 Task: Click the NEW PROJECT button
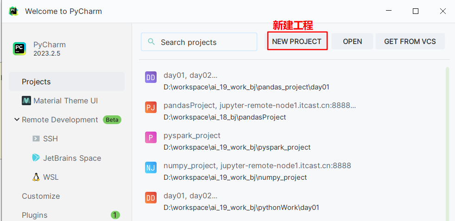coord(297,42)
